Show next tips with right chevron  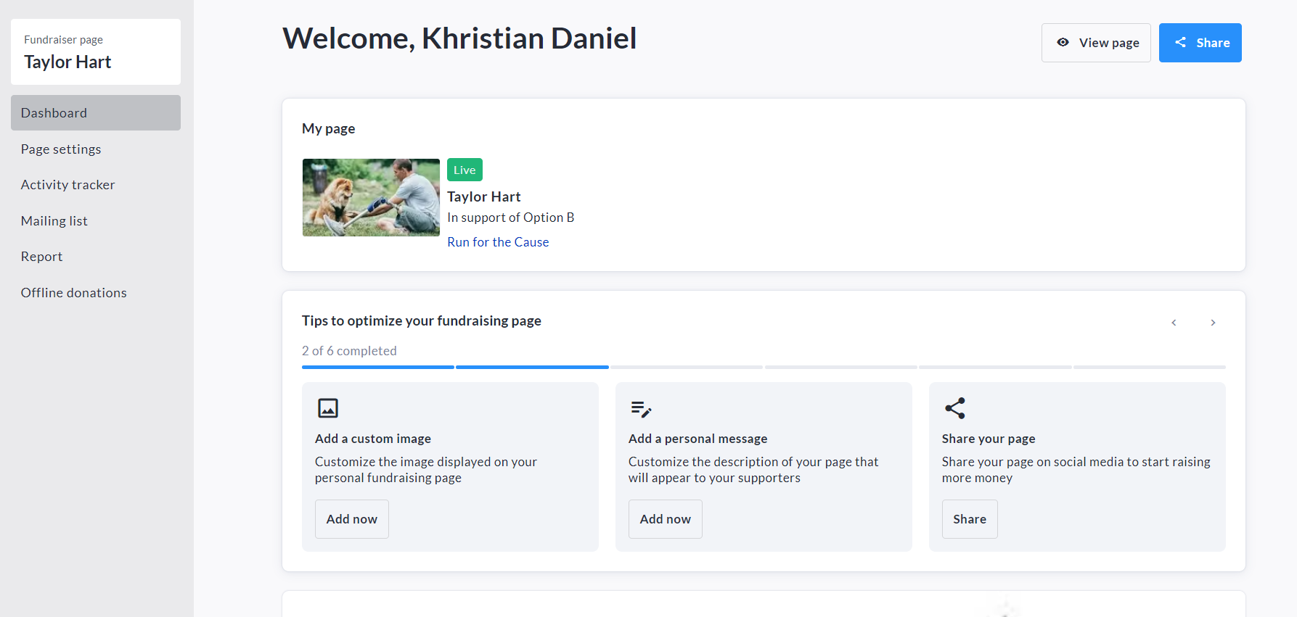1213,323
